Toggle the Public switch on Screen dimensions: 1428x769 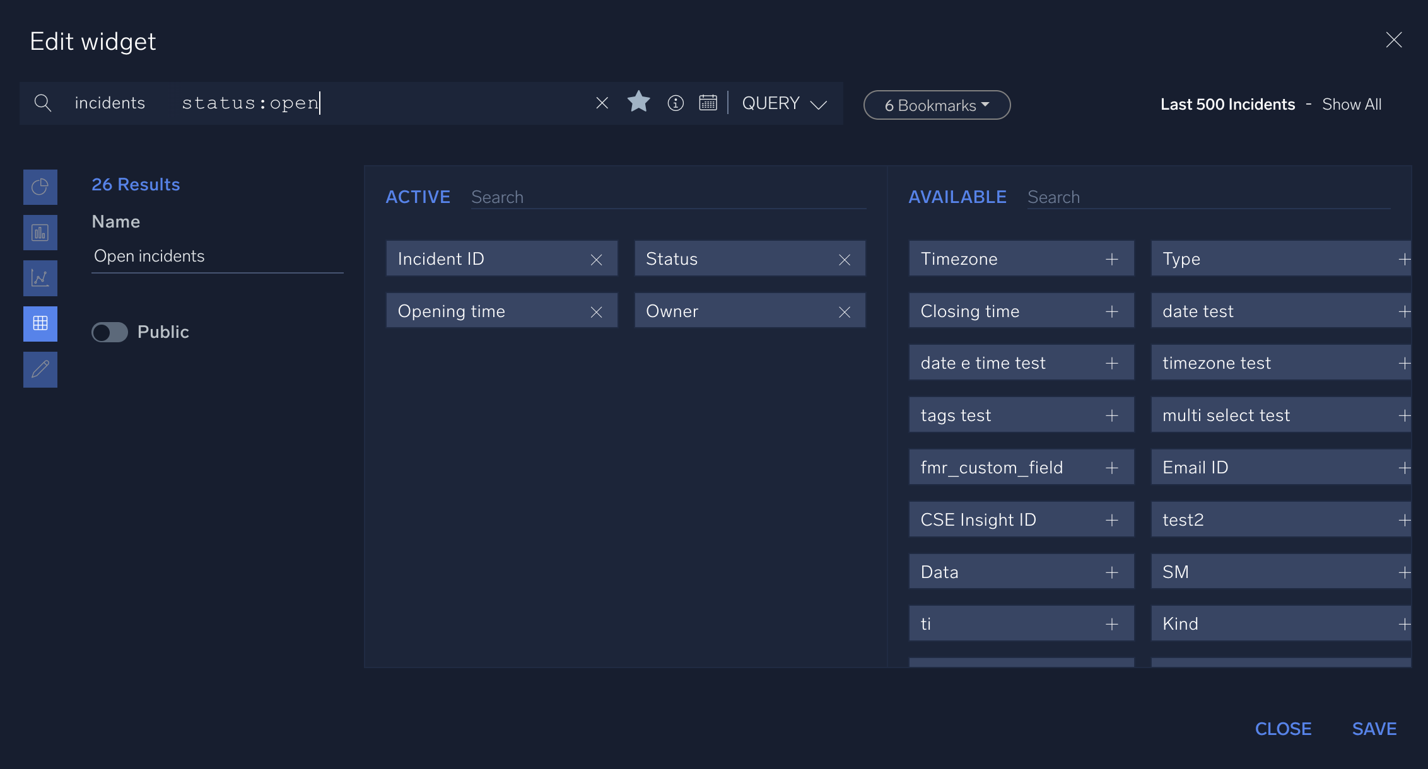pos(110,332)
